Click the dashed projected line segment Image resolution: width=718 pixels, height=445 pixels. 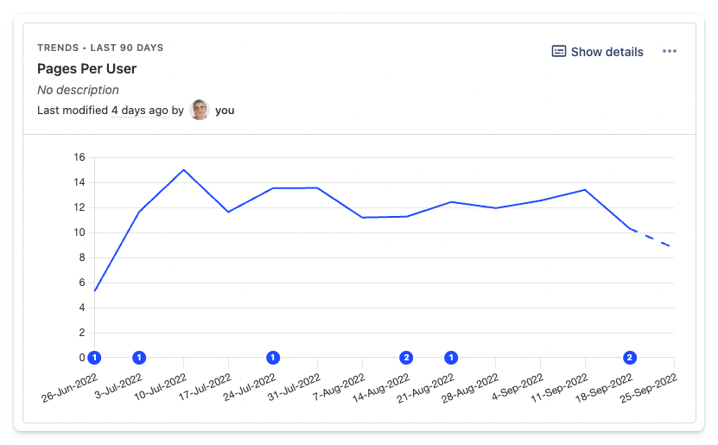pyautogui.click(x=651, y=238)
